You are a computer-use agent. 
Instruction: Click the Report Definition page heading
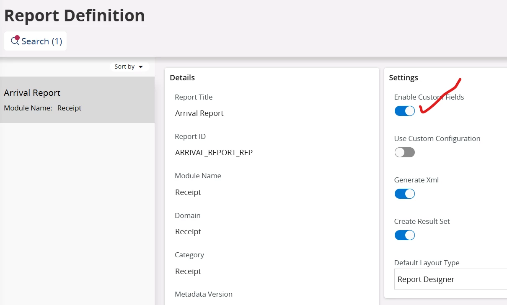(x=75, y=16)
